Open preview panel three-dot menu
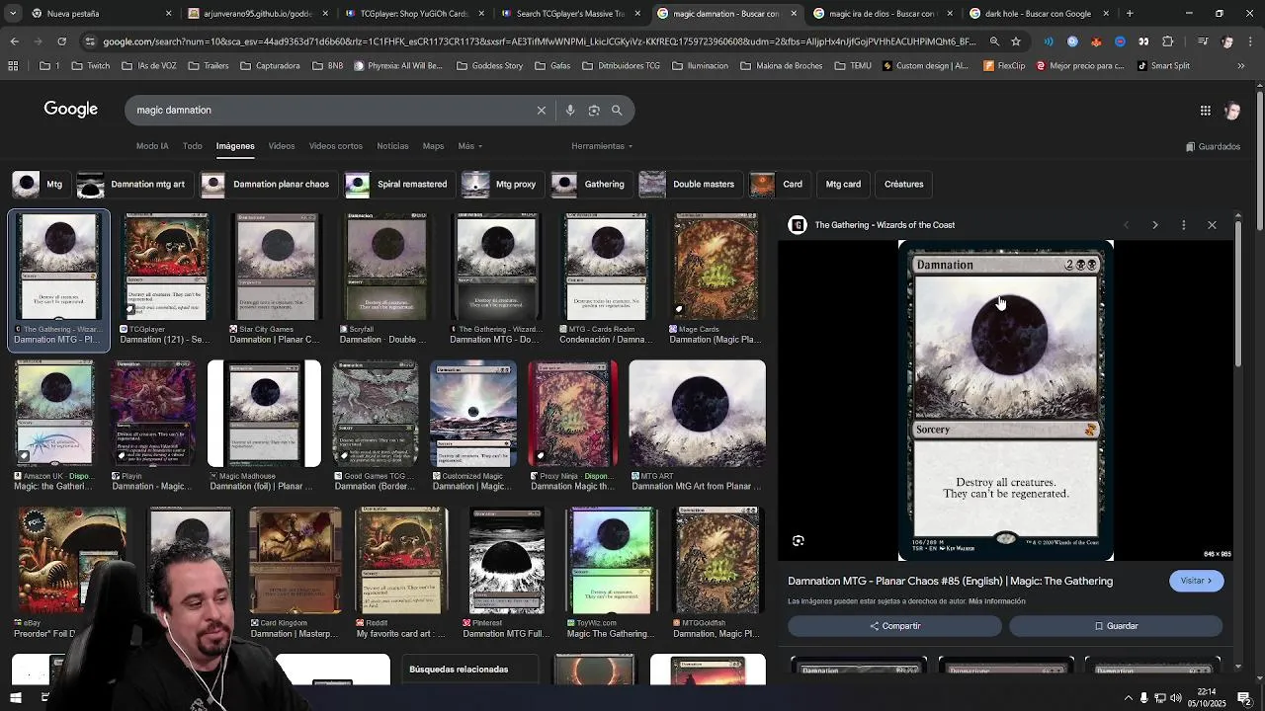The image size is (1265, 711). [x=1183, y=225]
